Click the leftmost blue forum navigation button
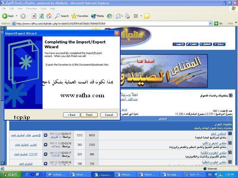Viewport: 238px width, 178px height. 179,44
